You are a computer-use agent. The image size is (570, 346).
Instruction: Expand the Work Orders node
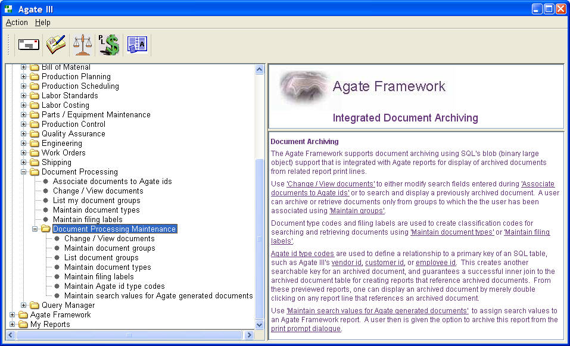click(24, 153)
